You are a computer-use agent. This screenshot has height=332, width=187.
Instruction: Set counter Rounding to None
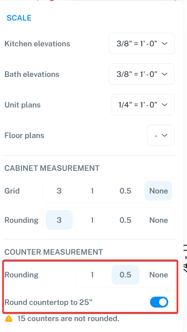pyautogui.click(x=159, y=275)
